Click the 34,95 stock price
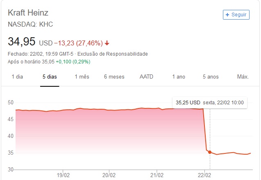This screenshot has height=180, width=261. click(x=22, y=42)
